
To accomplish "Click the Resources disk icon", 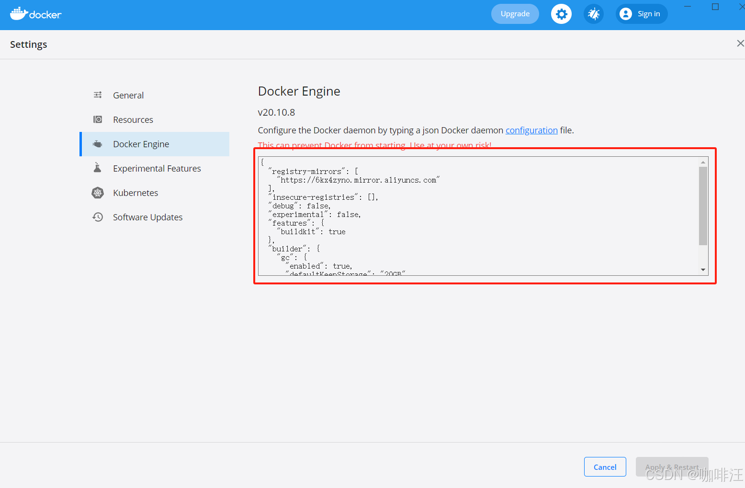I will tap(98, 119).
